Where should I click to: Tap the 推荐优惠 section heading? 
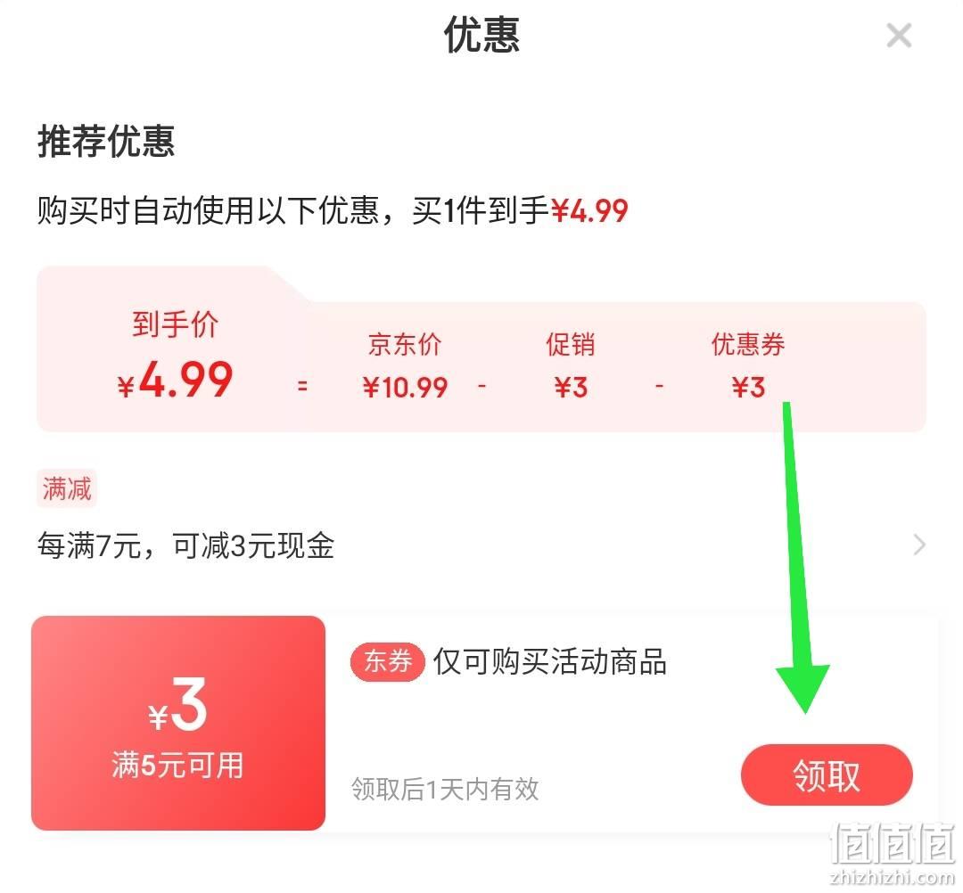click(x=106, y=141)
